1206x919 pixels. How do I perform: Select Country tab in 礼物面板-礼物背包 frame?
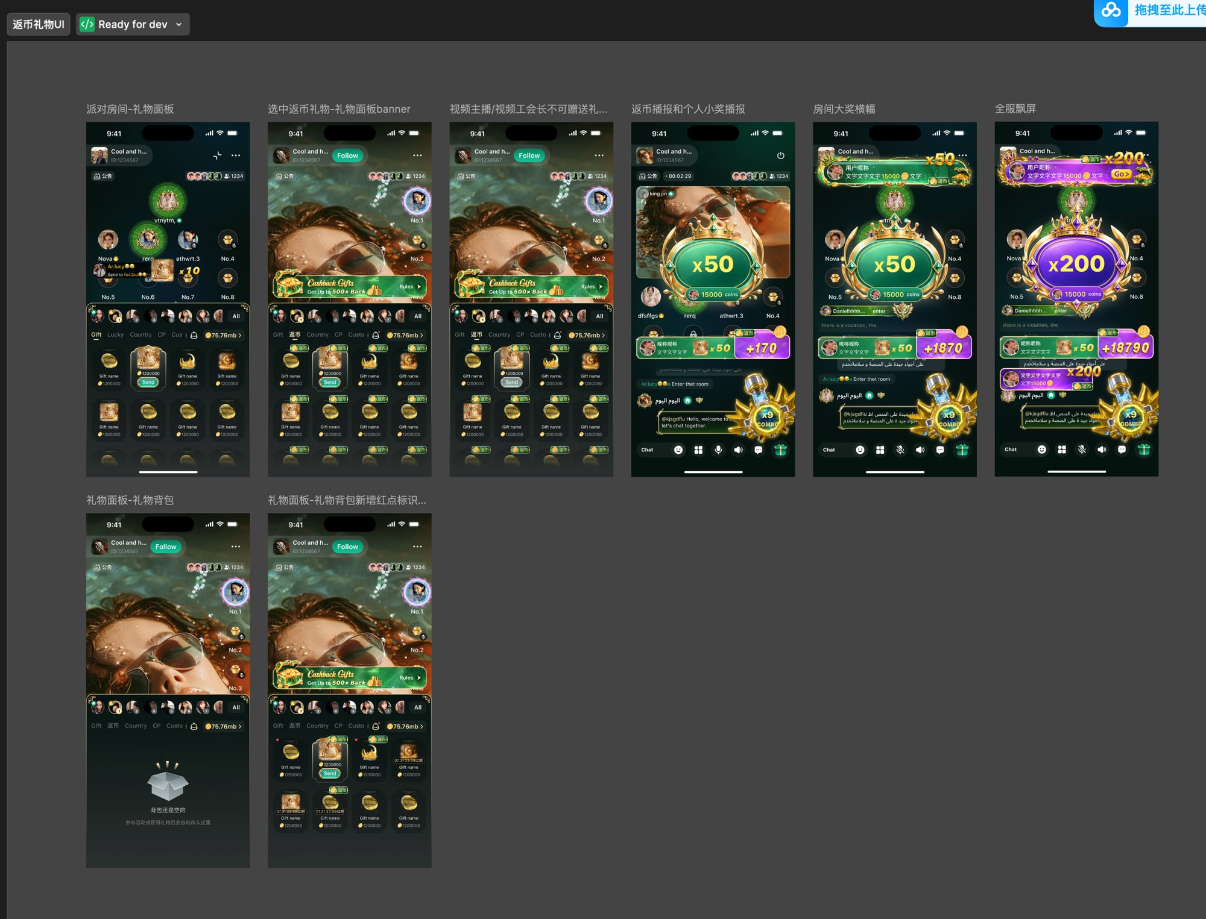pos(136,726)
